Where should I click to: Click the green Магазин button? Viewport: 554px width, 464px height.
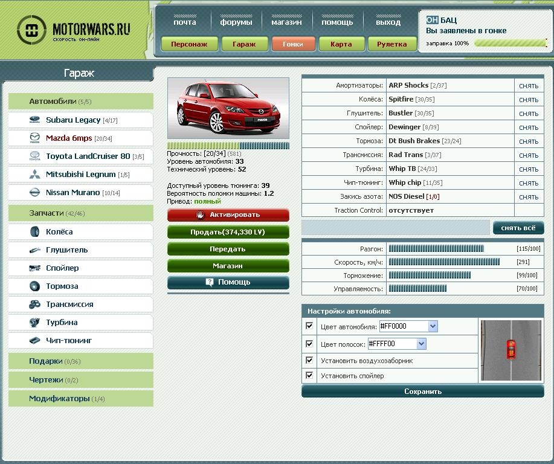coord(228,266)
